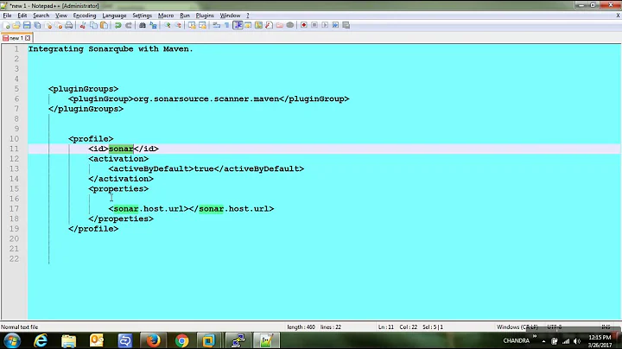The height and width of the screenshot is (349, 622).
Task: Open the Encoding menu
Action: pos(85,16)
